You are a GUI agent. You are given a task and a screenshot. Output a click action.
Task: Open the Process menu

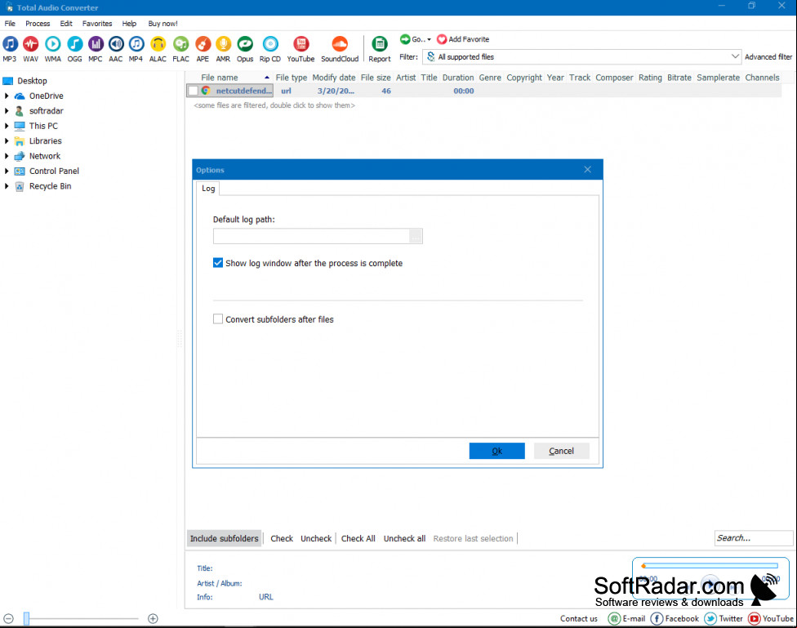[38, 24]
